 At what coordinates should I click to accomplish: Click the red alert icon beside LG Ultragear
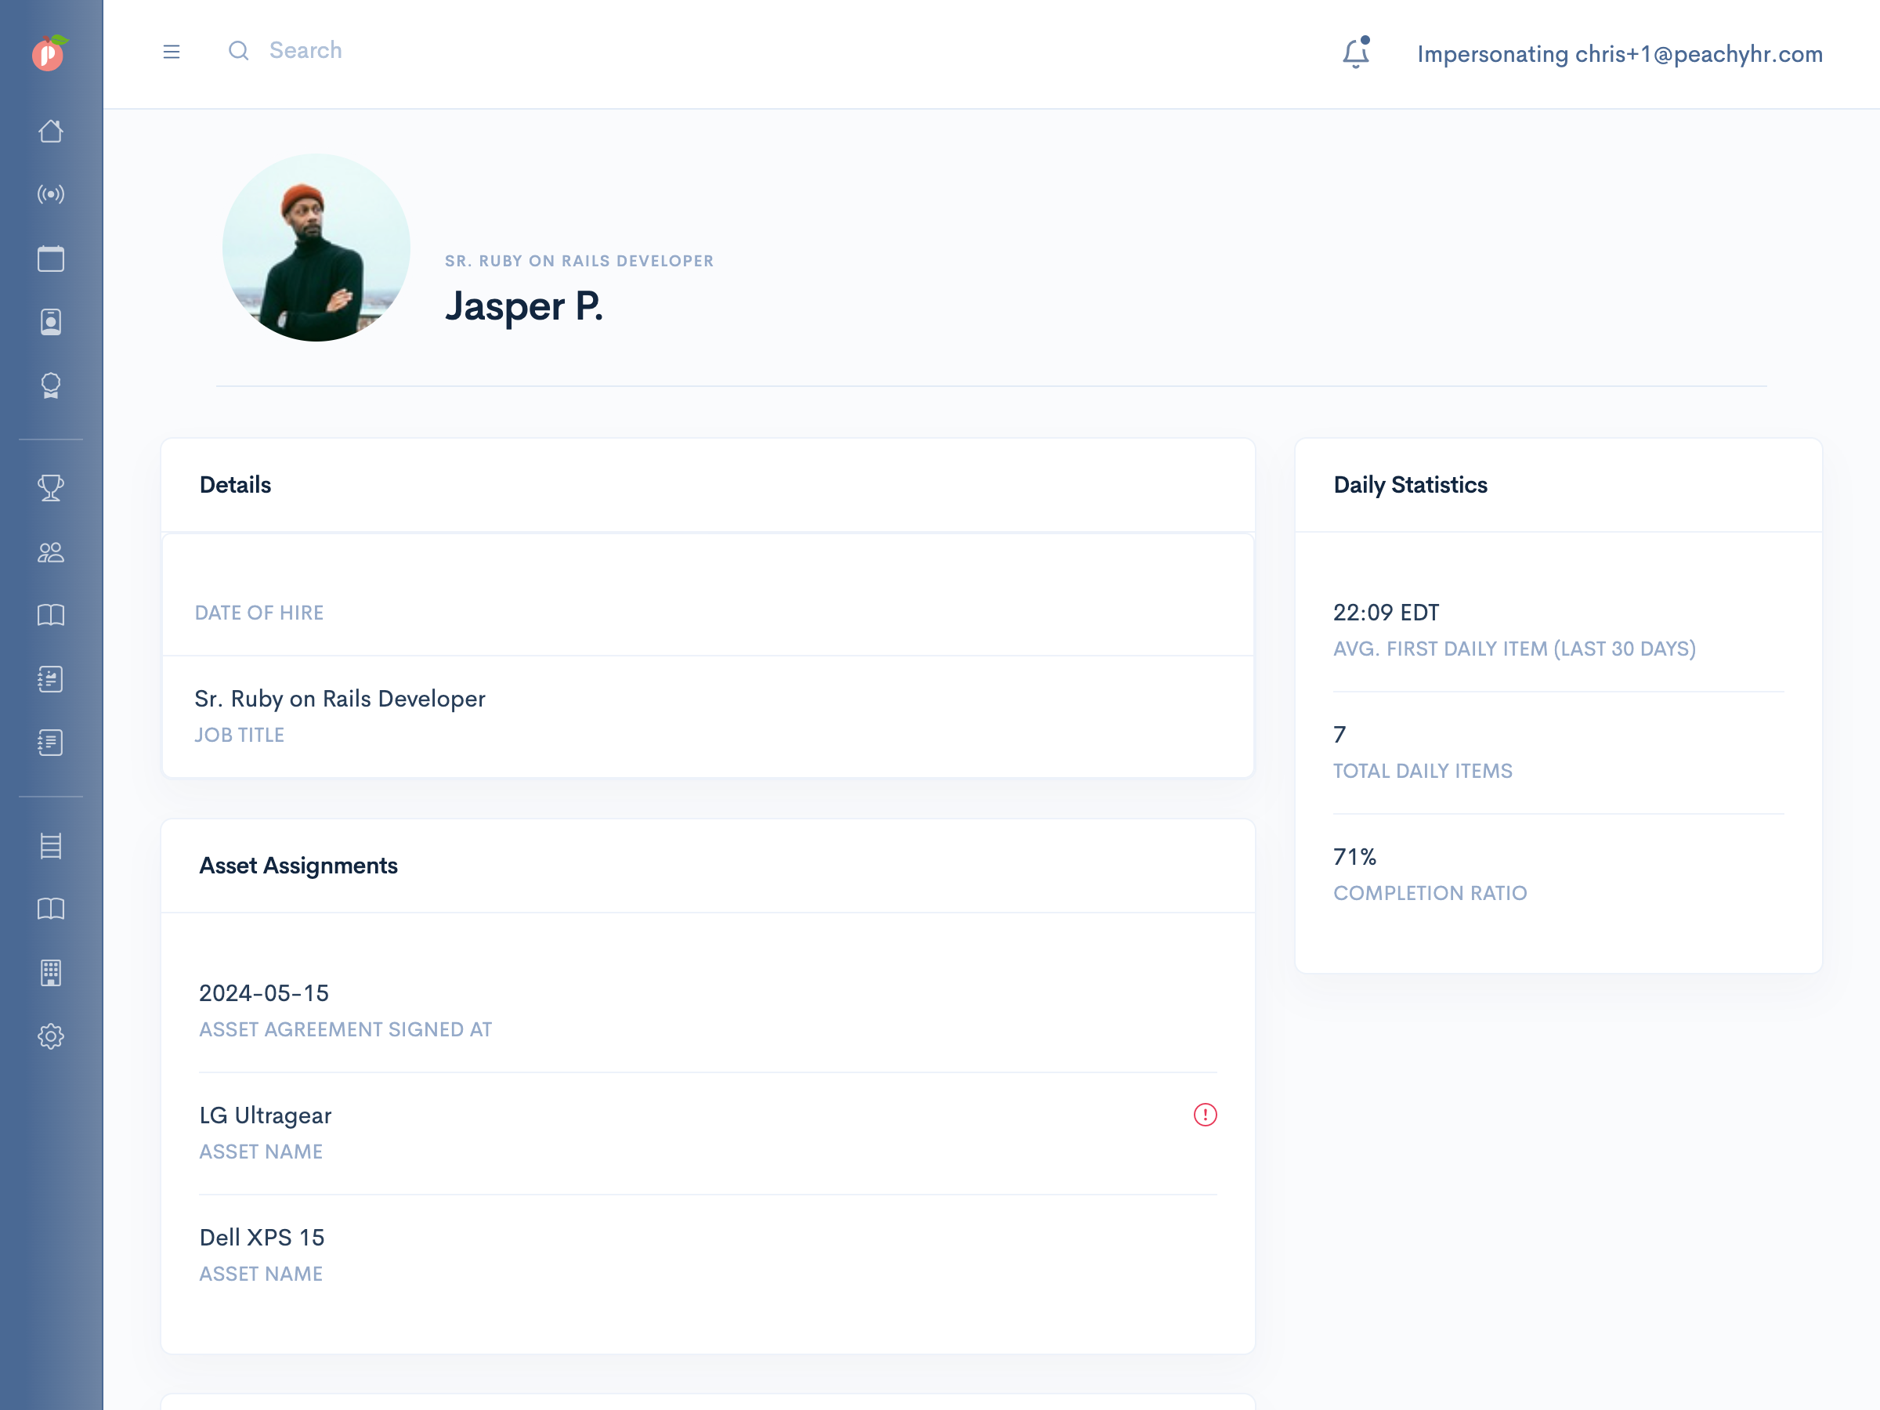tap(1206, 1114)
